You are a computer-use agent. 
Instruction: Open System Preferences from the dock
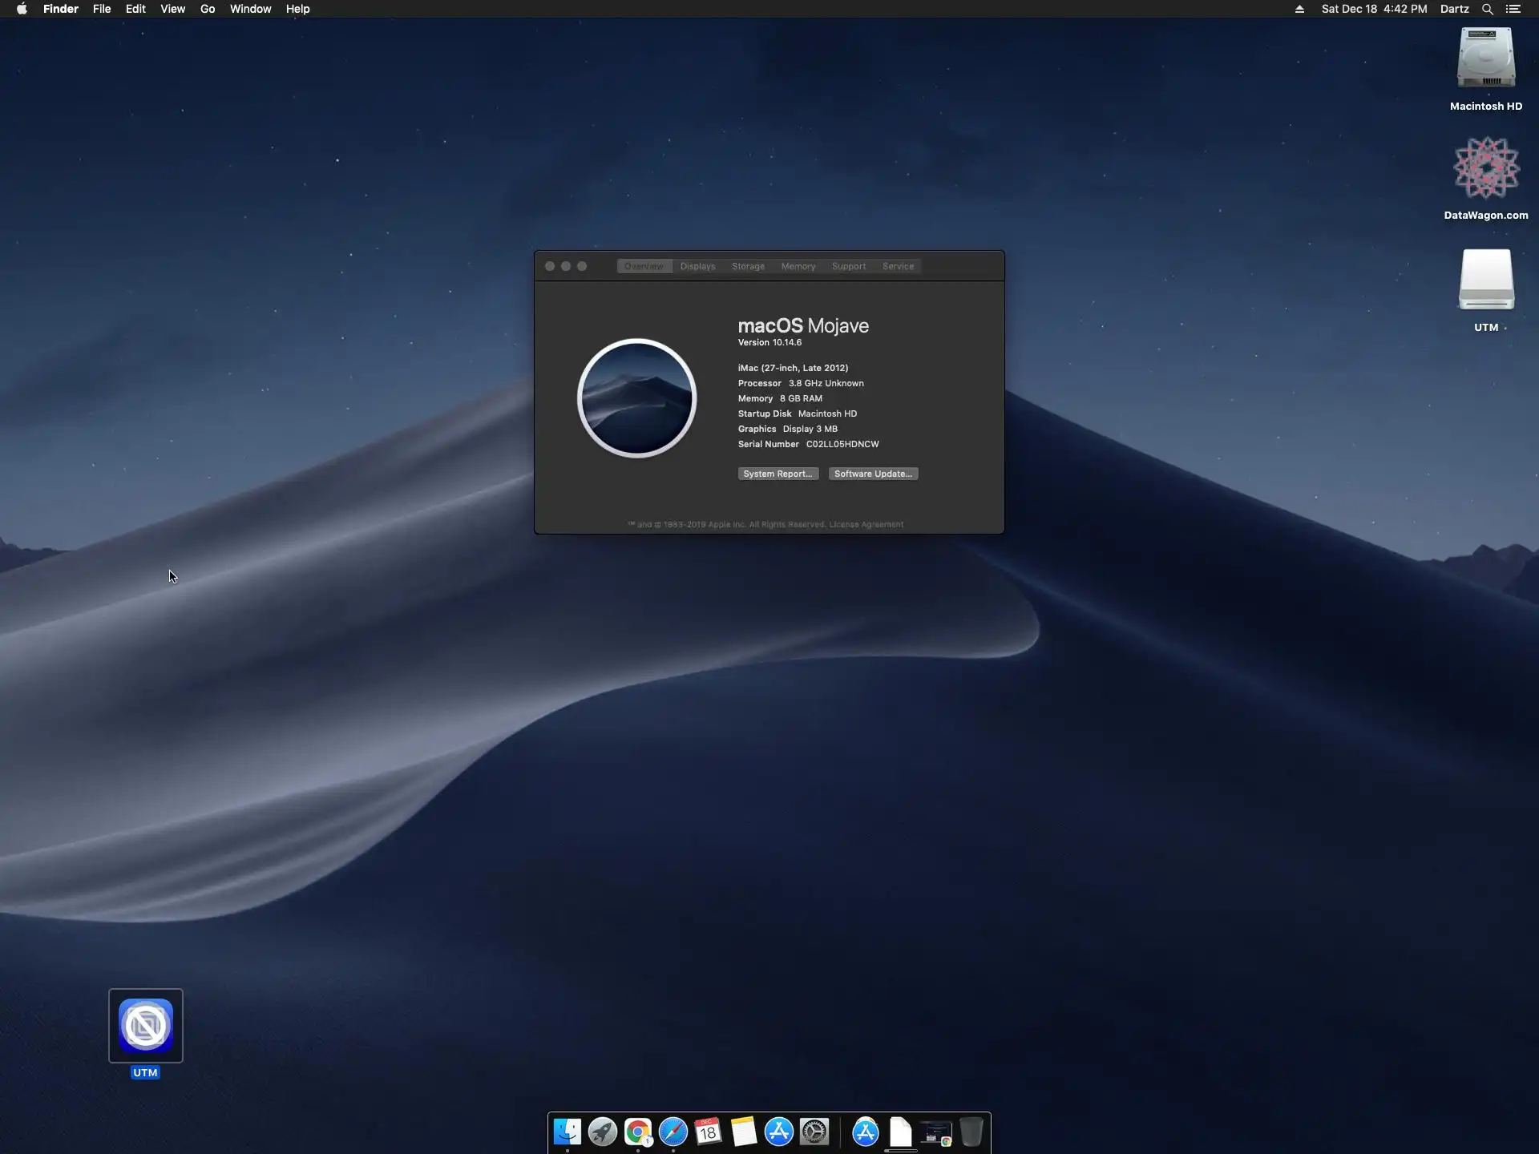pos(814,1132)
